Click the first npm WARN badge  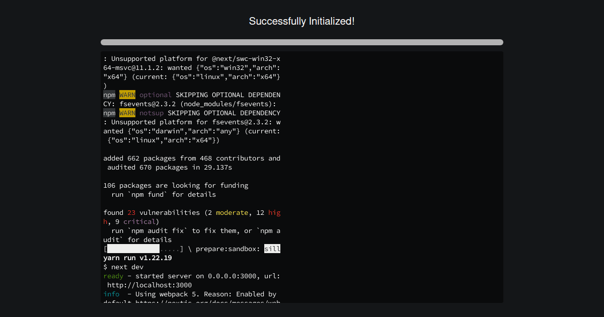pyautogui.click(x=127, y=95)
